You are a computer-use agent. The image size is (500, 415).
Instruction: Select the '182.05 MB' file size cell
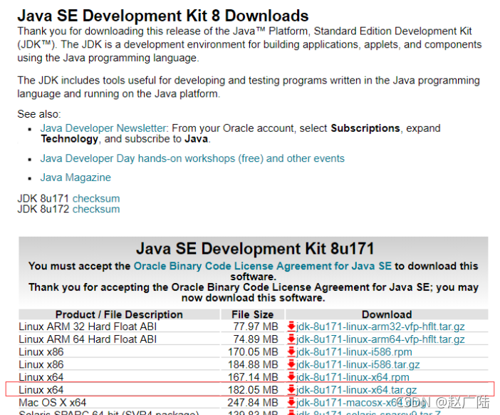[253, 390]
